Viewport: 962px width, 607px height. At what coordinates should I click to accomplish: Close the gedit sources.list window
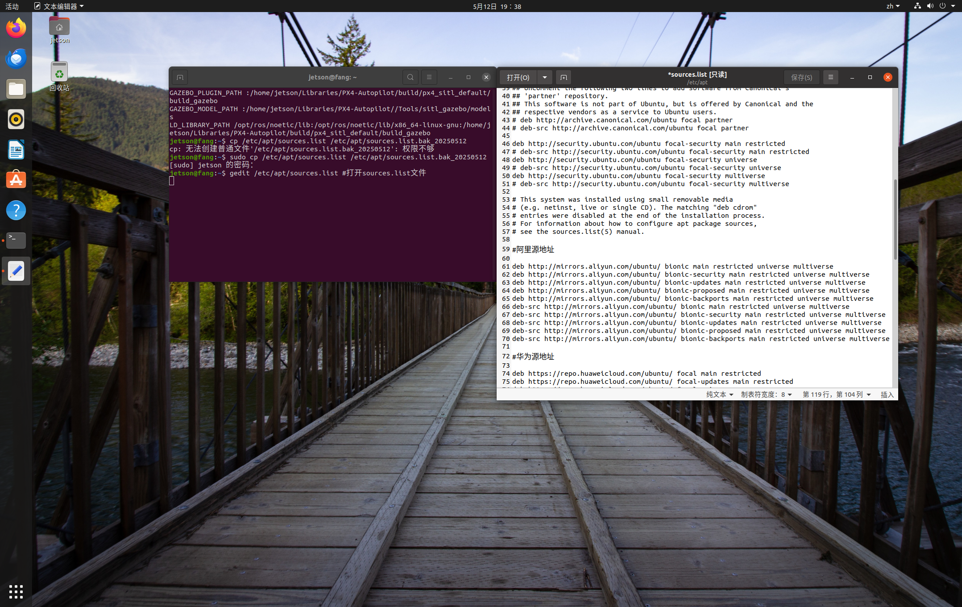888,77
